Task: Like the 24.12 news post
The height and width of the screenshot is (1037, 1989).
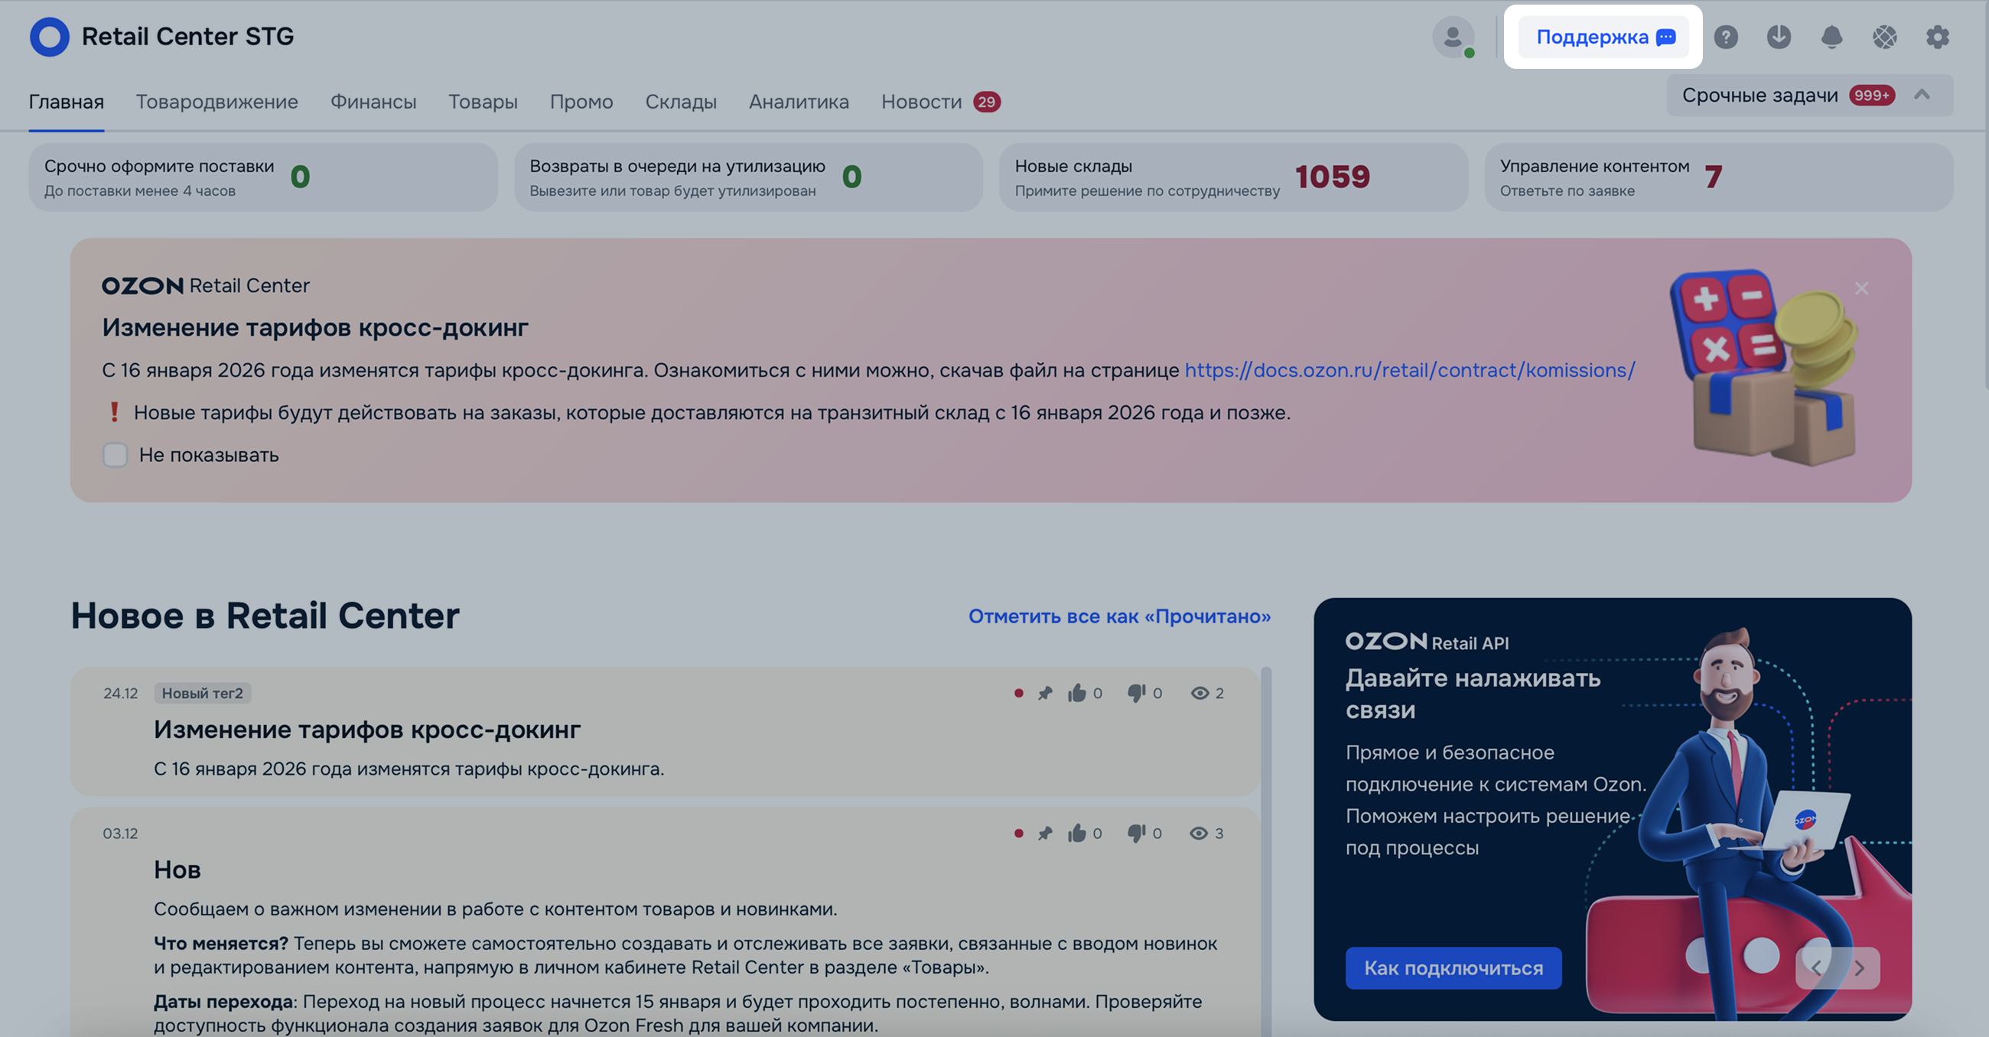Action: [x=1076, y=693]
